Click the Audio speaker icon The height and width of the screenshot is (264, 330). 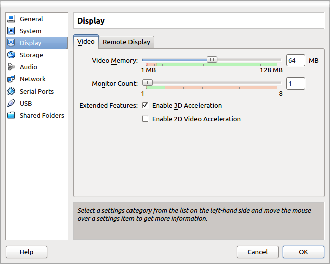tap(11, 67)
